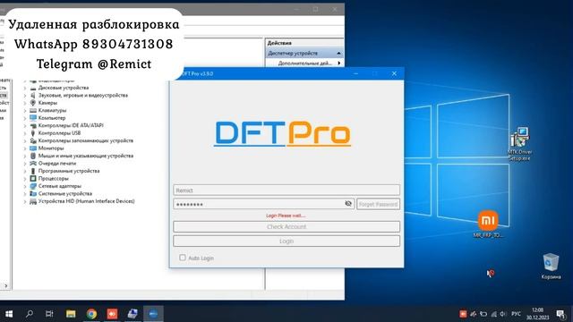Image resolution: width=573 pixels, height=322 pixels.
Task: Click the network icon in system tray
Action: (x=493, y=314)
